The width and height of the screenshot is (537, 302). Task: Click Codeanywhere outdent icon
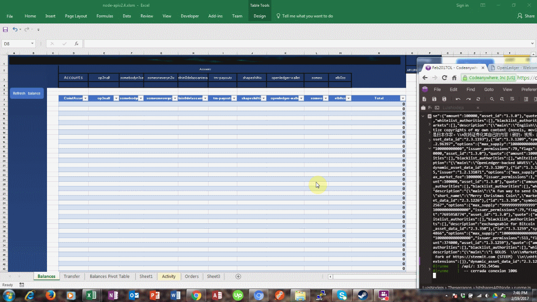pyautogui.click(x=526, y=99)
